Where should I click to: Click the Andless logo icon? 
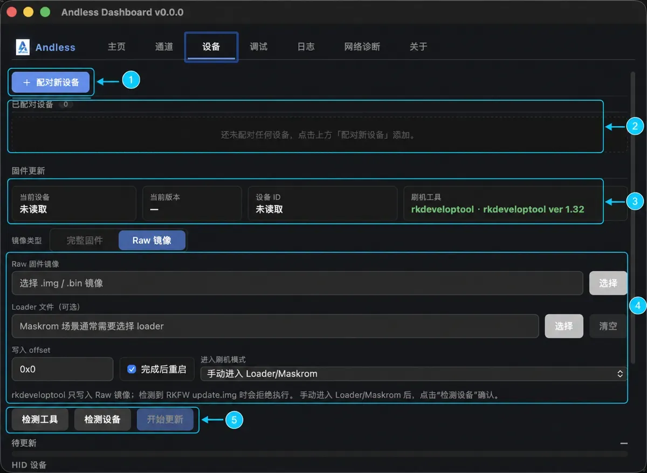coord(23,47)
